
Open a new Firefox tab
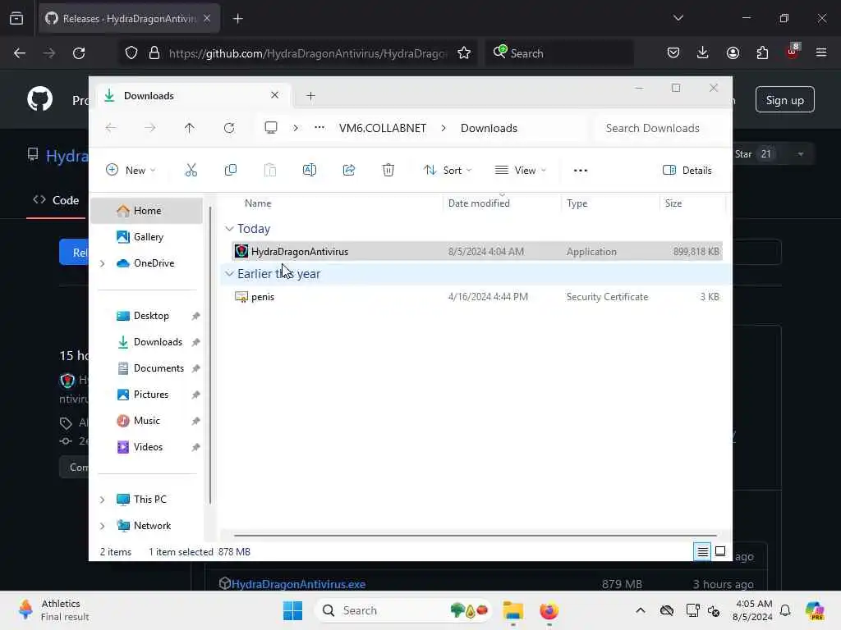(x=238, y=19)
